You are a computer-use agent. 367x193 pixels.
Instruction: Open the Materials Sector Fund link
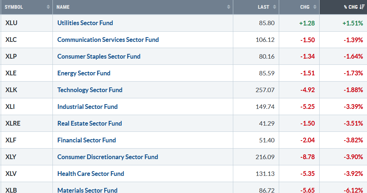coord(87,190)
